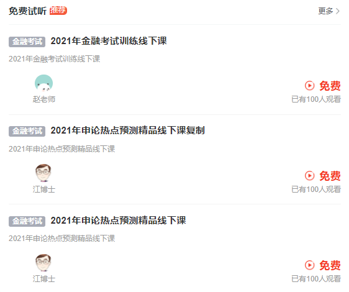Screen dimensions: 349x292
Task: Click the play icon for 申论热点预测精品线下课复制
Action: [309, 176]
